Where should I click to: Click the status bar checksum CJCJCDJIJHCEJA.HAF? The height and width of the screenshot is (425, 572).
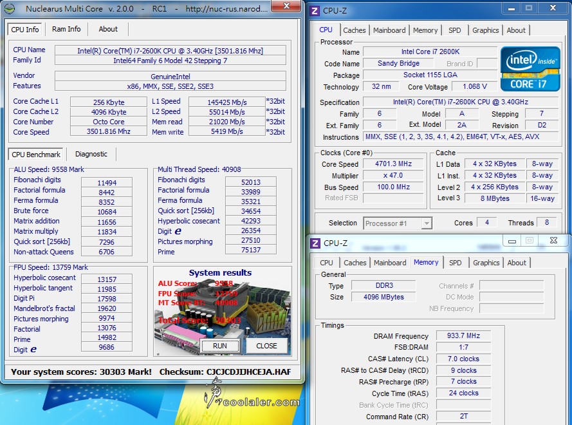(x=249, y=372)
